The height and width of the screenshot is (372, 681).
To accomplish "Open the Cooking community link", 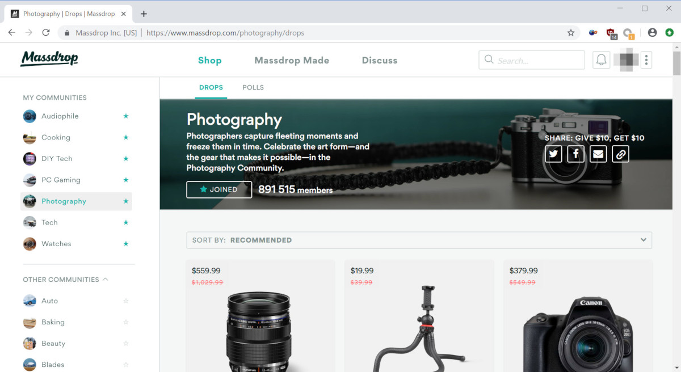I will (x=56, y=137).
